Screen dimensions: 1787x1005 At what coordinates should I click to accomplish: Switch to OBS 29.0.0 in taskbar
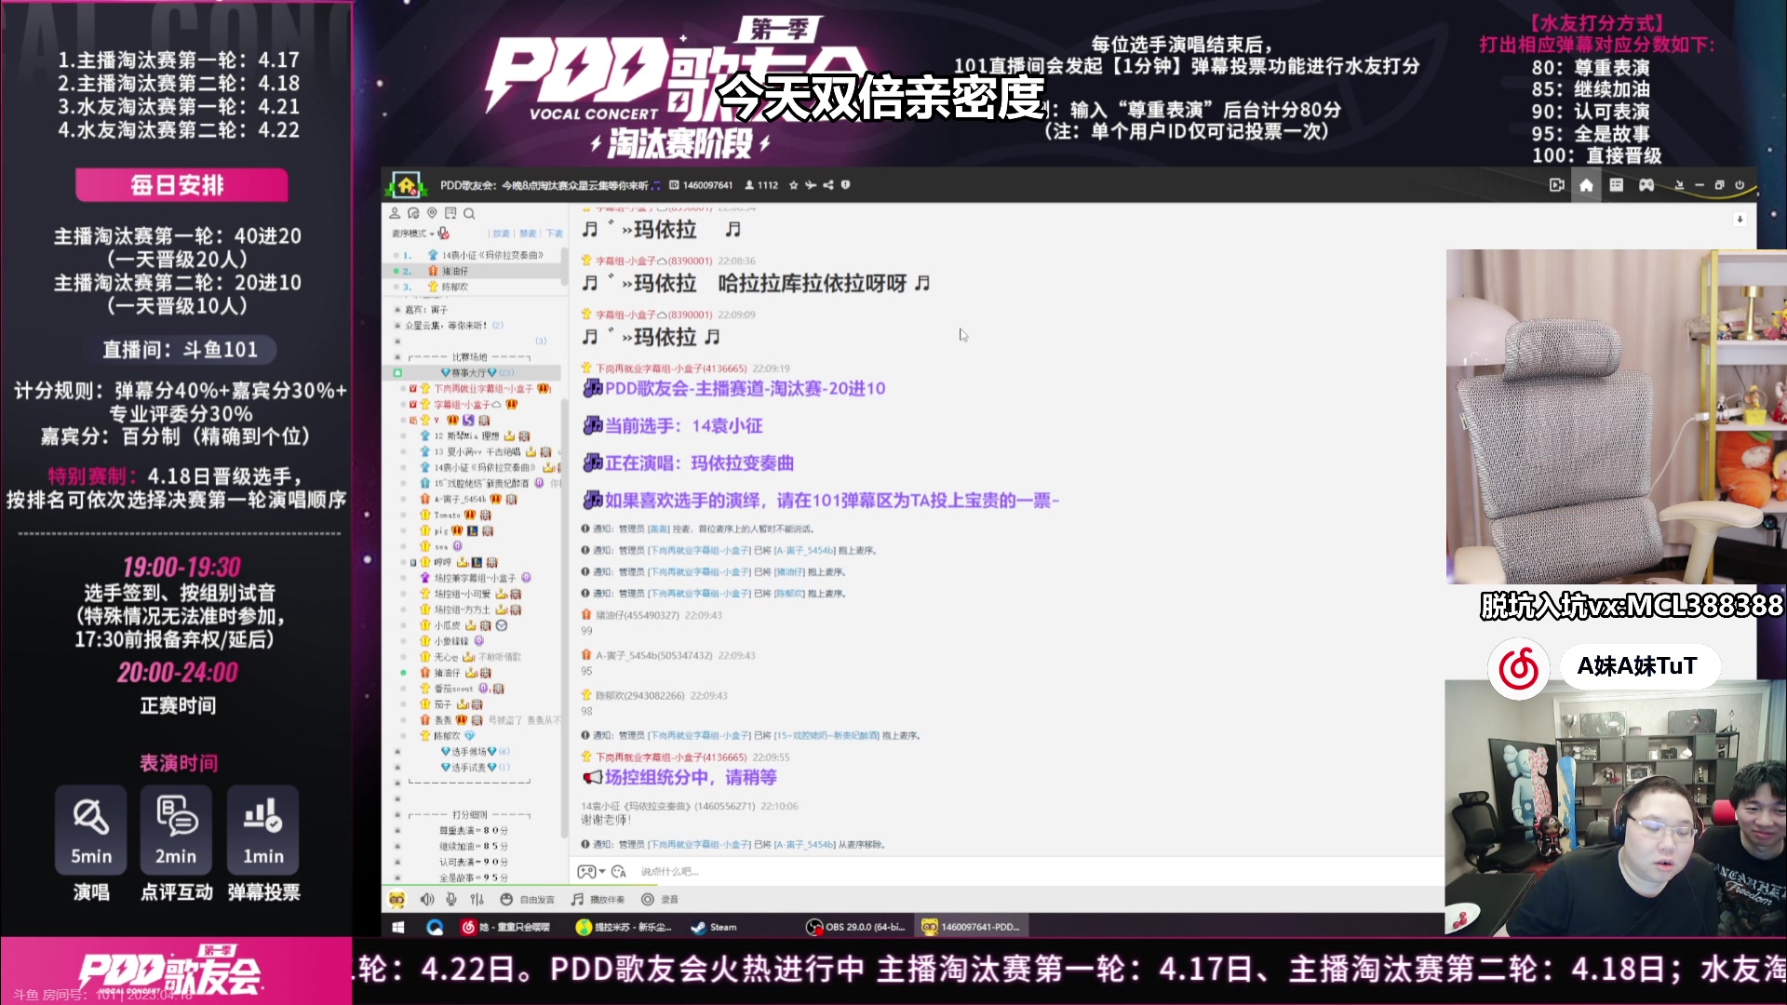[856, 927]
